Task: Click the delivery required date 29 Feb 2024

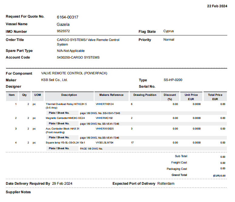Action: [x=62, y=183]
